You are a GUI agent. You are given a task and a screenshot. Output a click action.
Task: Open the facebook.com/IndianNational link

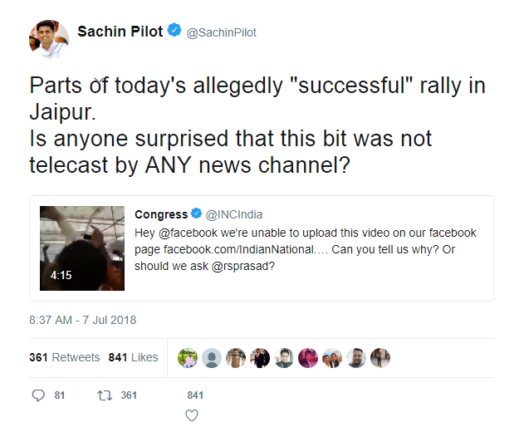pos(246,249)
